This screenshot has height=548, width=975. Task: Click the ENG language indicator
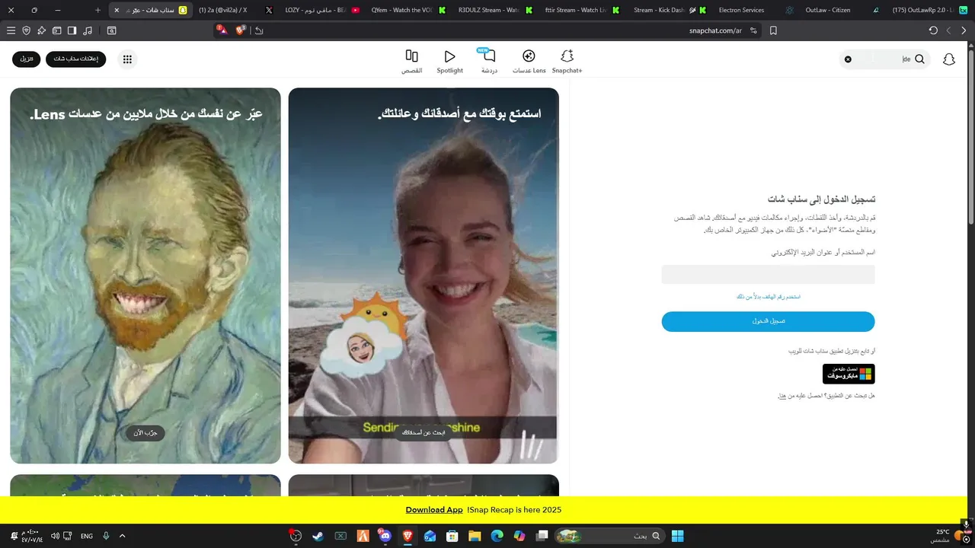[x=87, y=536]
